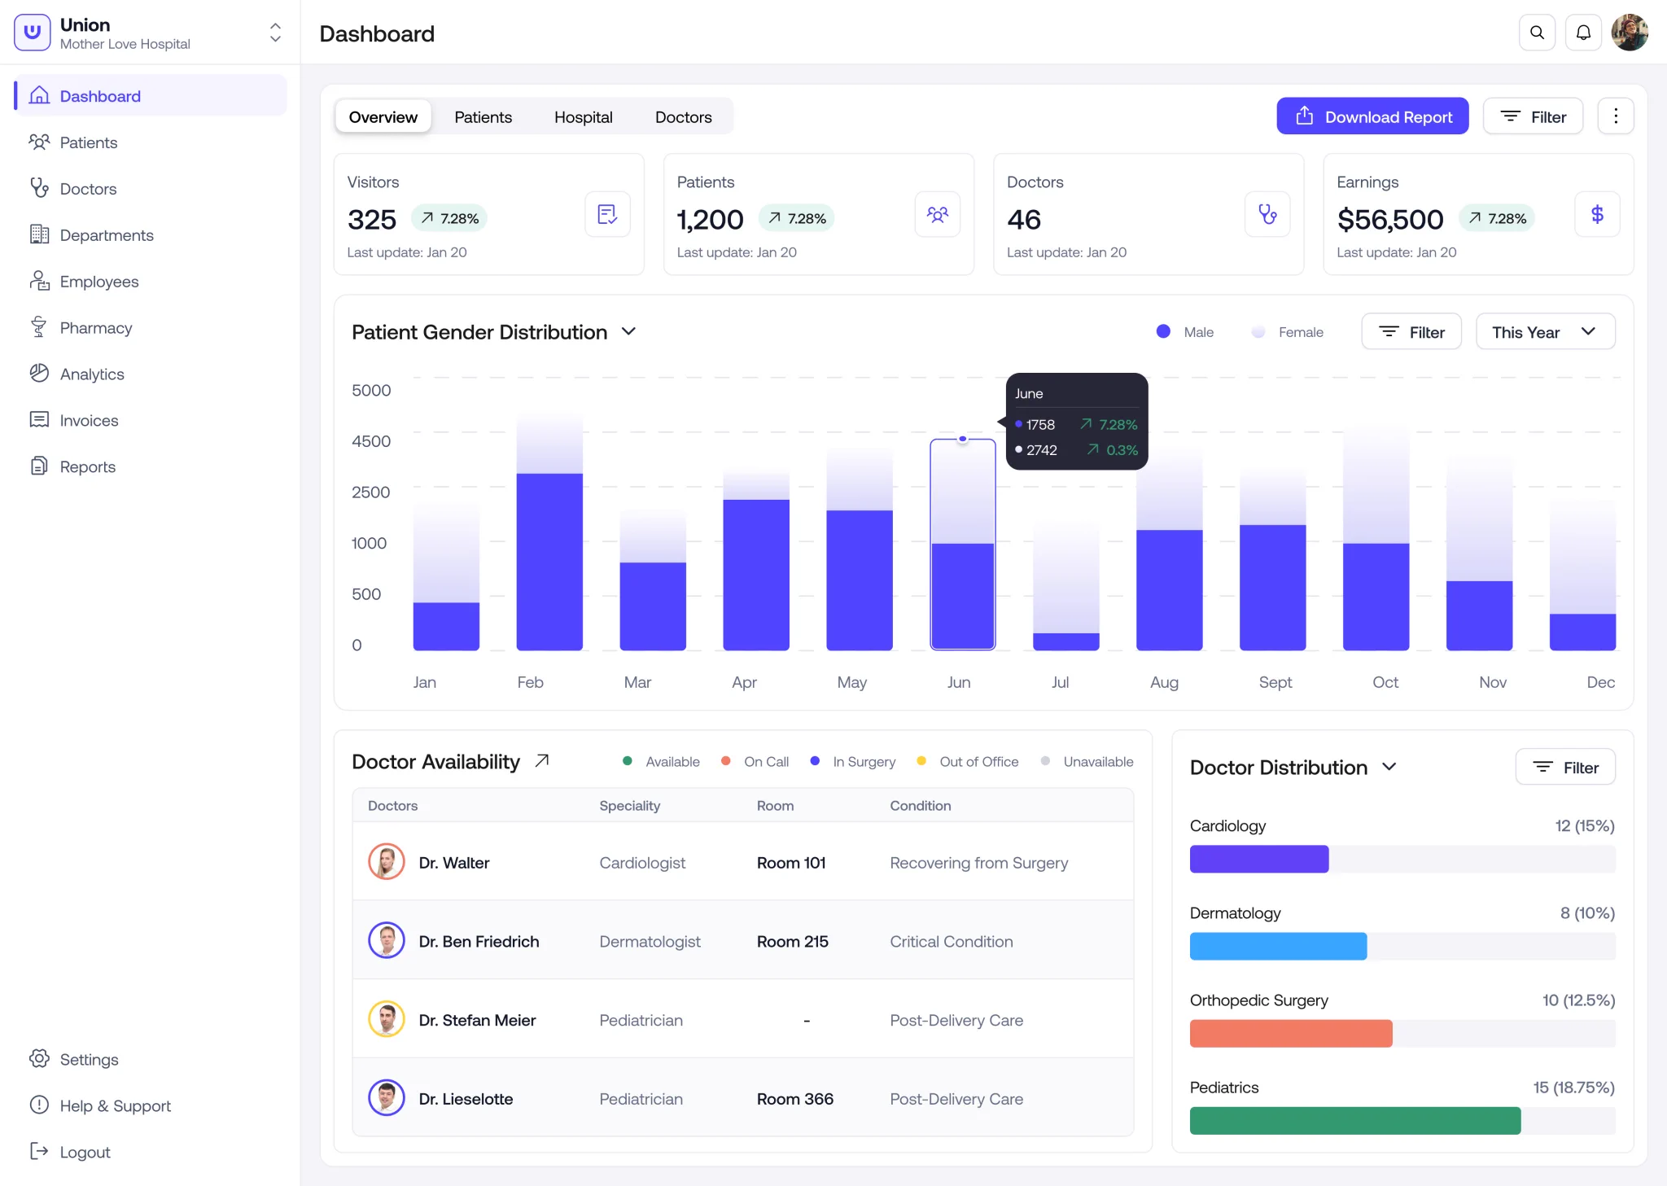
Task: Open the search icon in header
Action: point(1537,33)
